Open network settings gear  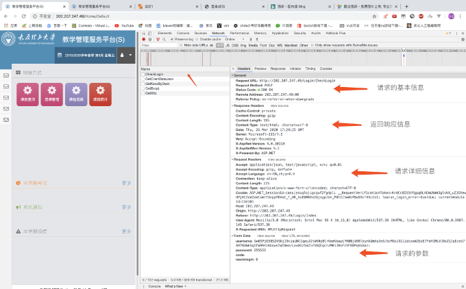[463, 39]
